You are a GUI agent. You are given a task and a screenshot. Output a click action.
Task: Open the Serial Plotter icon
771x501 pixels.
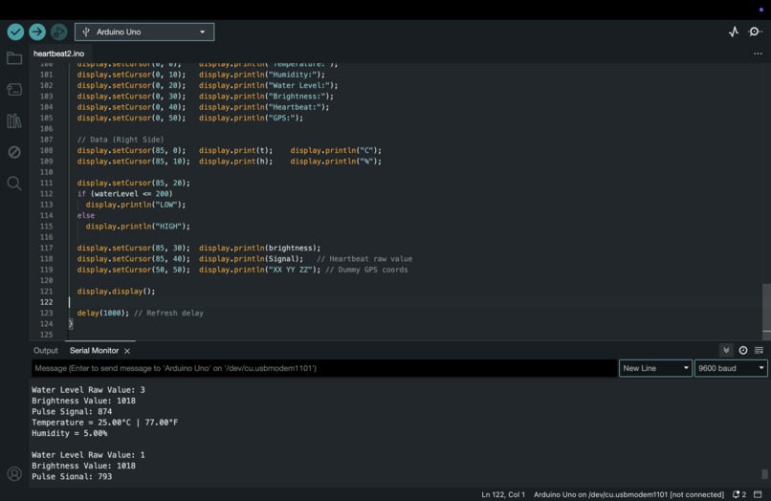(734, 32)
